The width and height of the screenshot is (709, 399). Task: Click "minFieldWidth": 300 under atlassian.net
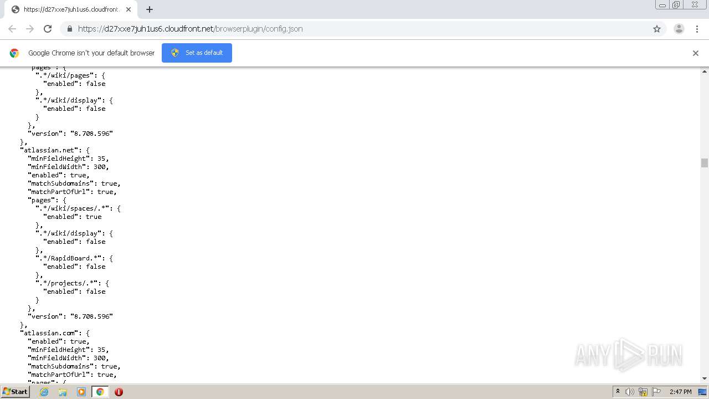tap(68, 167)
